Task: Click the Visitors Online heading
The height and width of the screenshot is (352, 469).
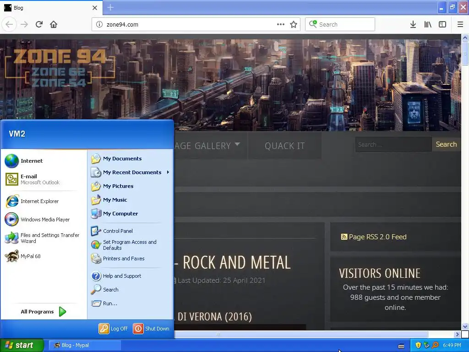Action: [x=380, y=274]
